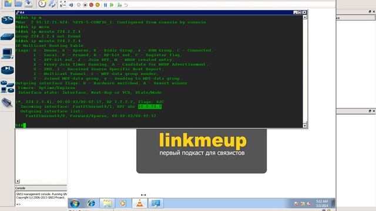This screenshot has width=376, height=211.
Task: Click the Console panel title
Action: click(20, 188)
